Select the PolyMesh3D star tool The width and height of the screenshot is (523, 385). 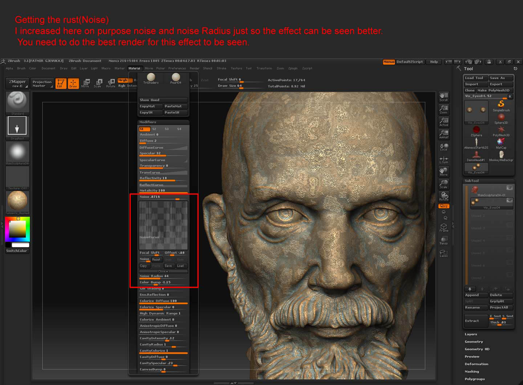501,131
